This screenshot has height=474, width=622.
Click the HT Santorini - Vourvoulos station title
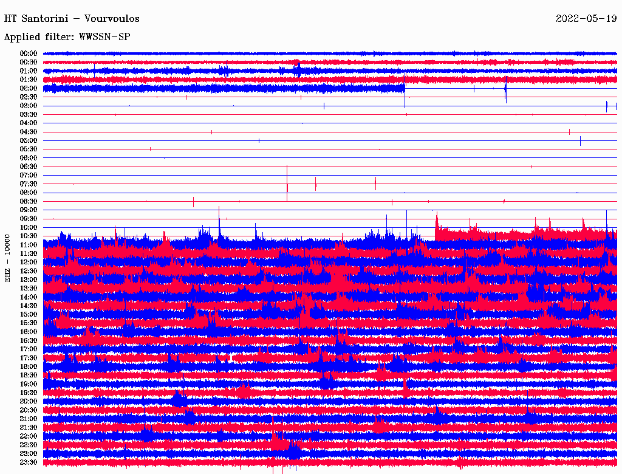pyautogui.click(x=72, y=19)
